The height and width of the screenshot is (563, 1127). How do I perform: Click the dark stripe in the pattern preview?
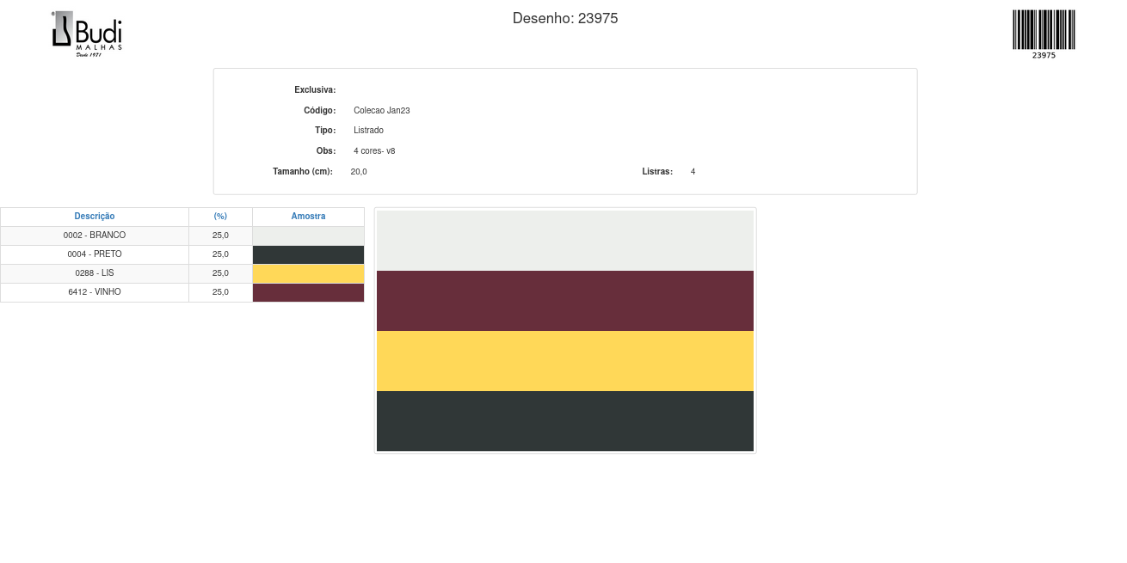click(x=565, y=421)
